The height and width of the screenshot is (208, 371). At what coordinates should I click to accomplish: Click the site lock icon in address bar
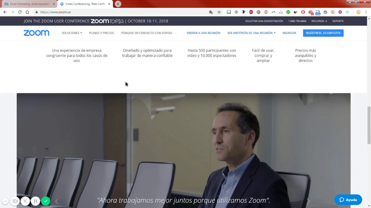point(37,12)
